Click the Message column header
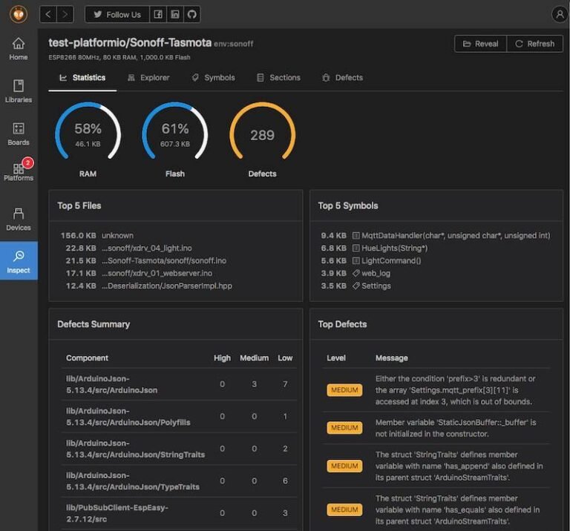Viewport: 570px width, 531px height. coord(392,358)
